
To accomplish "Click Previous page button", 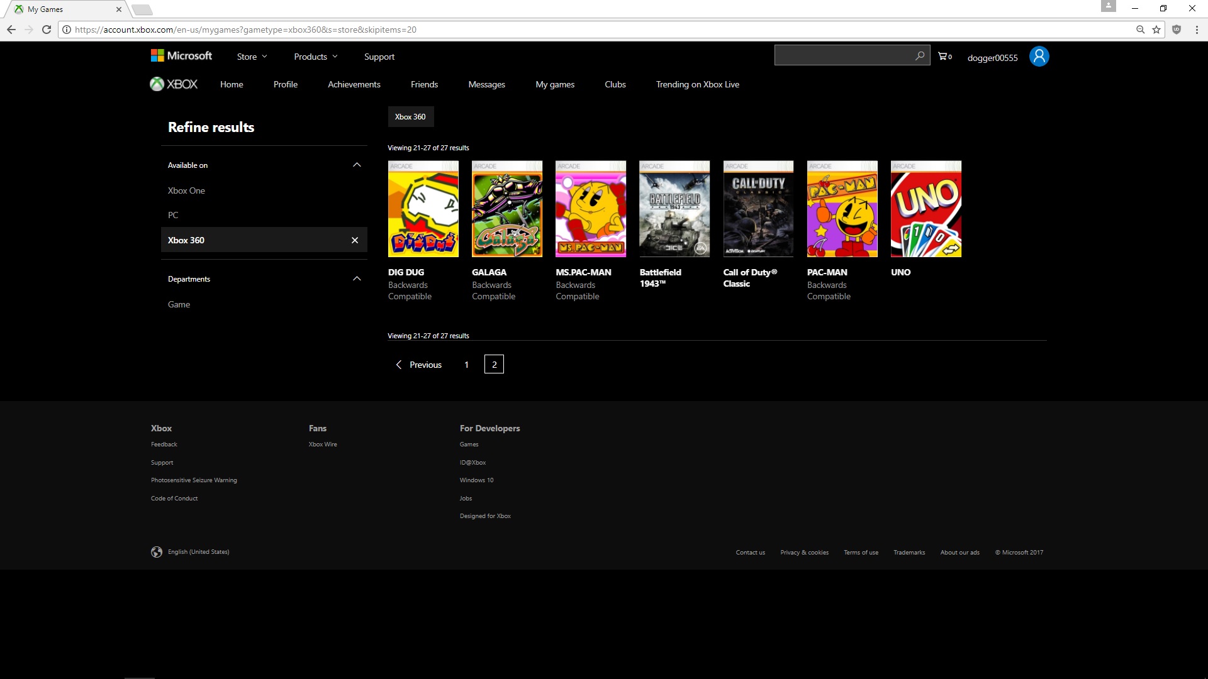I will [x=417, y=364].
